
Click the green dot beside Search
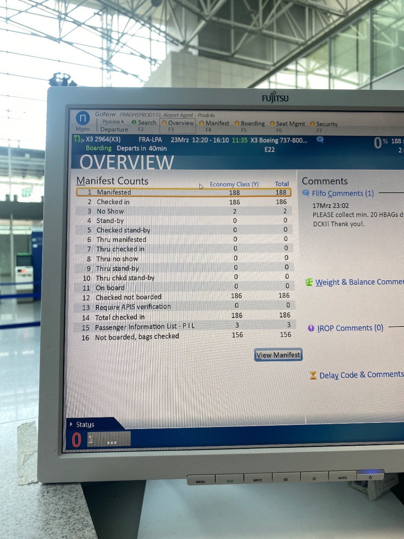click(134, 123)
